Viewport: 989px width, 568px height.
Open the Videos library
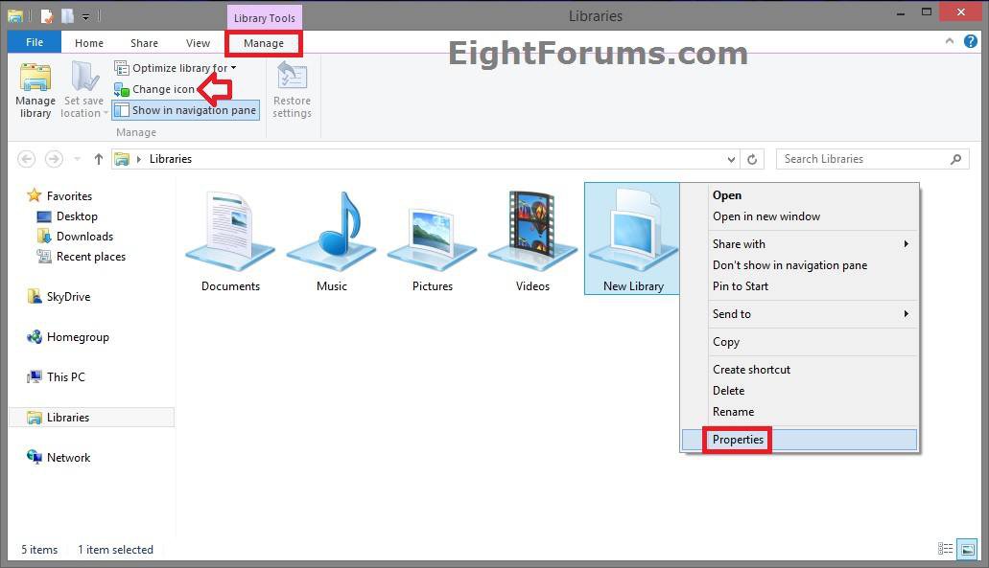[x=532, y=235]
